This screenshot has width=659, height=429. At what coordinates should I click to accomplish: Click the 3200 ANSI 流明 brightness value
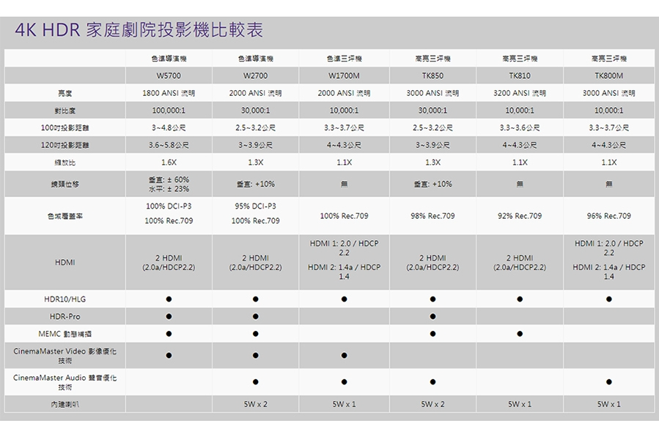(x=520, y=93)
